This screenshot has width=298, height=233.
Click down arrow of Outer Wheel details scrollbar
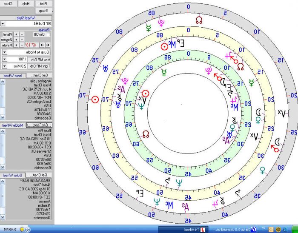click(3, 217)
